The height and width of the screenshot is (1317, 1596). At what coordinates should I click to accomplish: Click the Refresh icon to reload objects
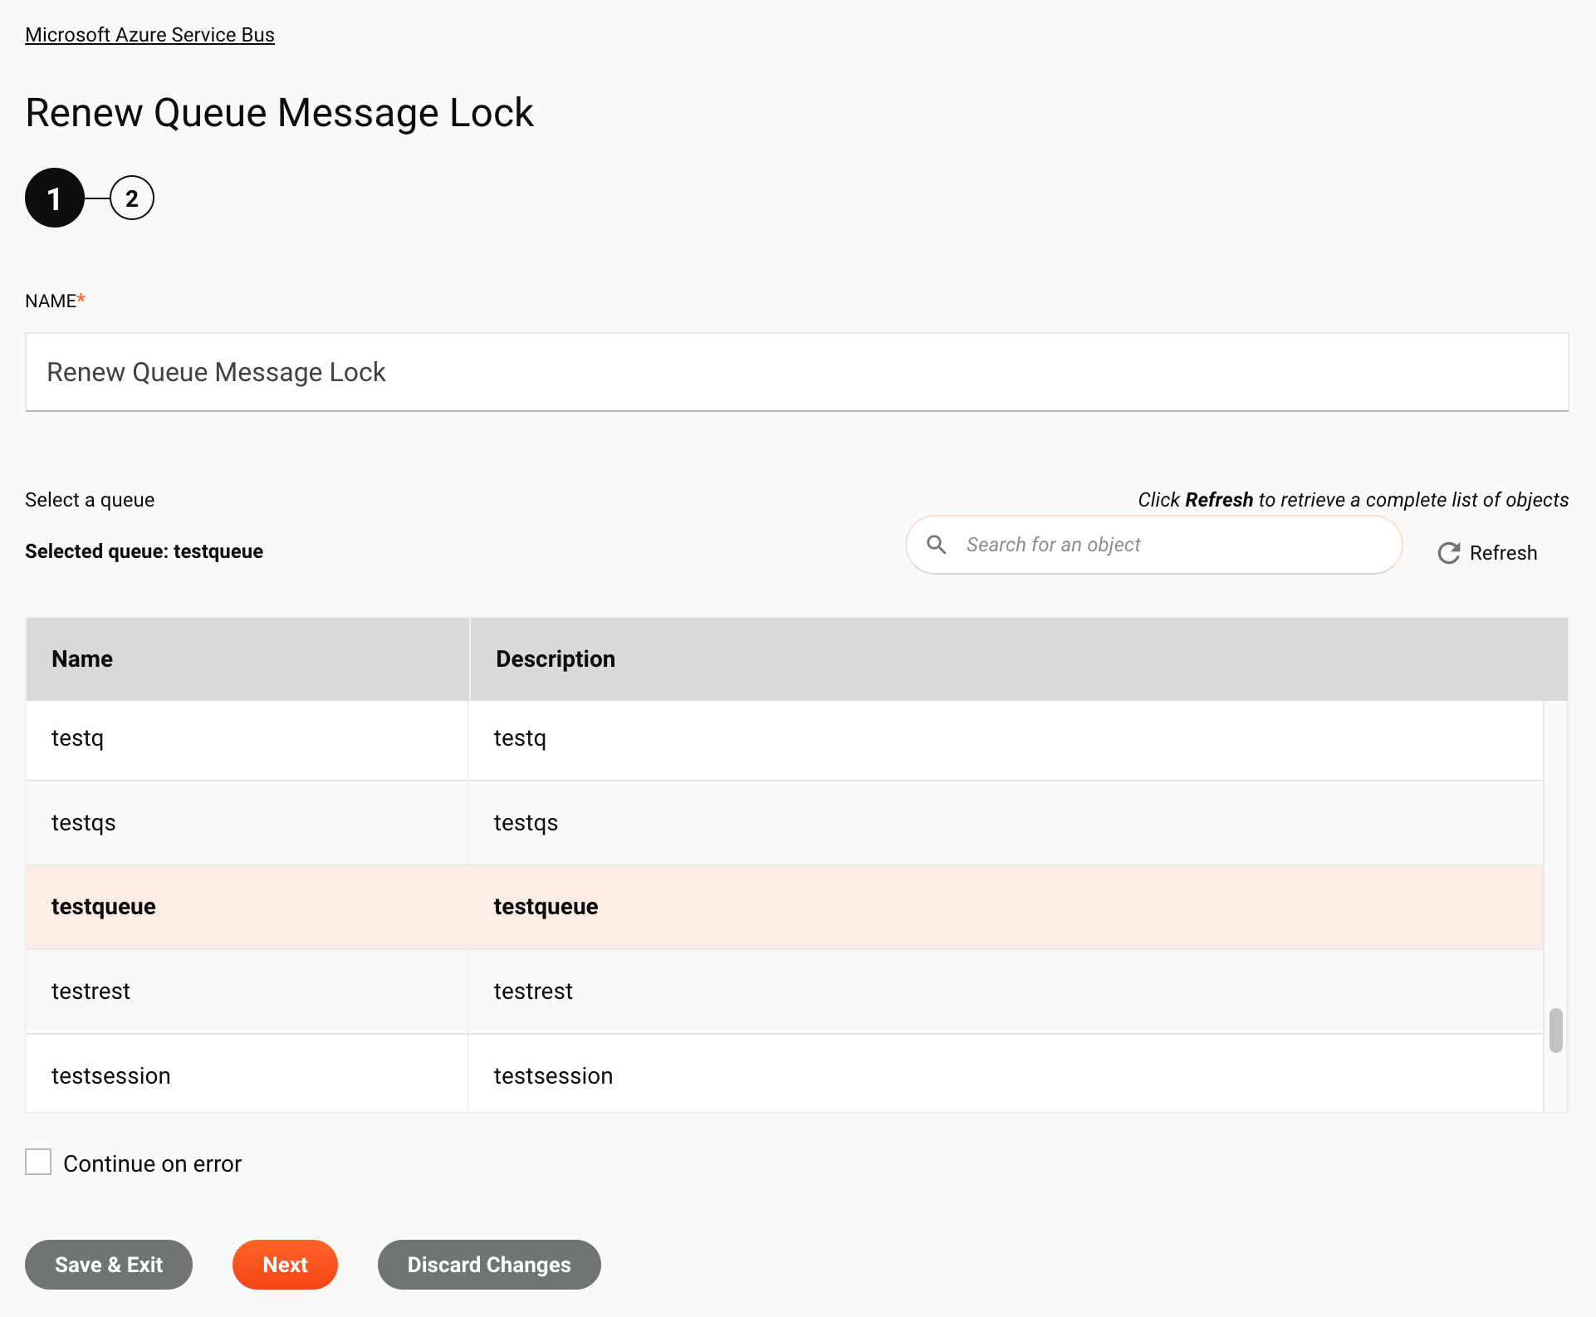click(1447, 552)
